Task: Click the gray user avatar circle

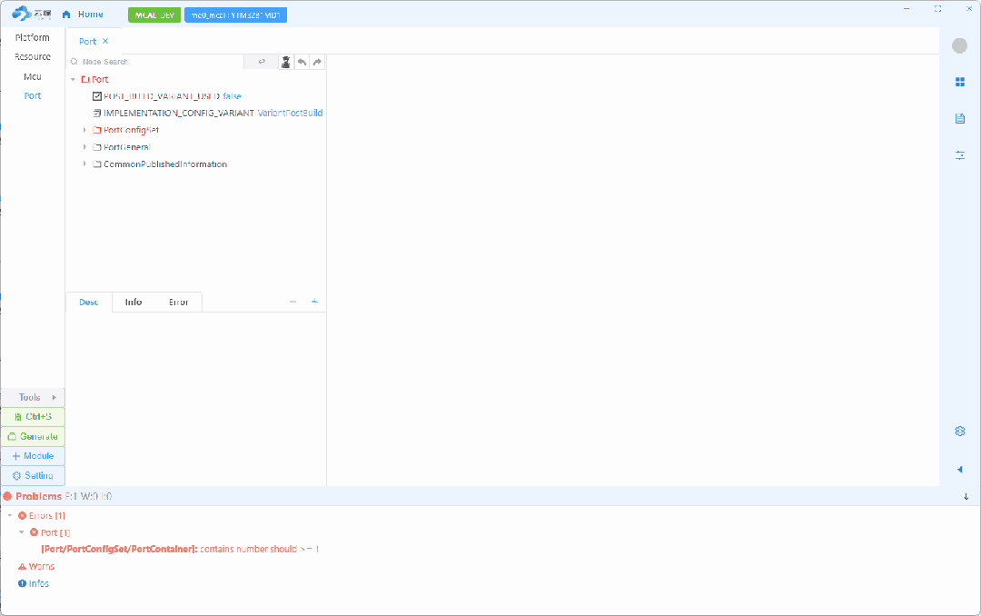Action: [x=960, y=45]
